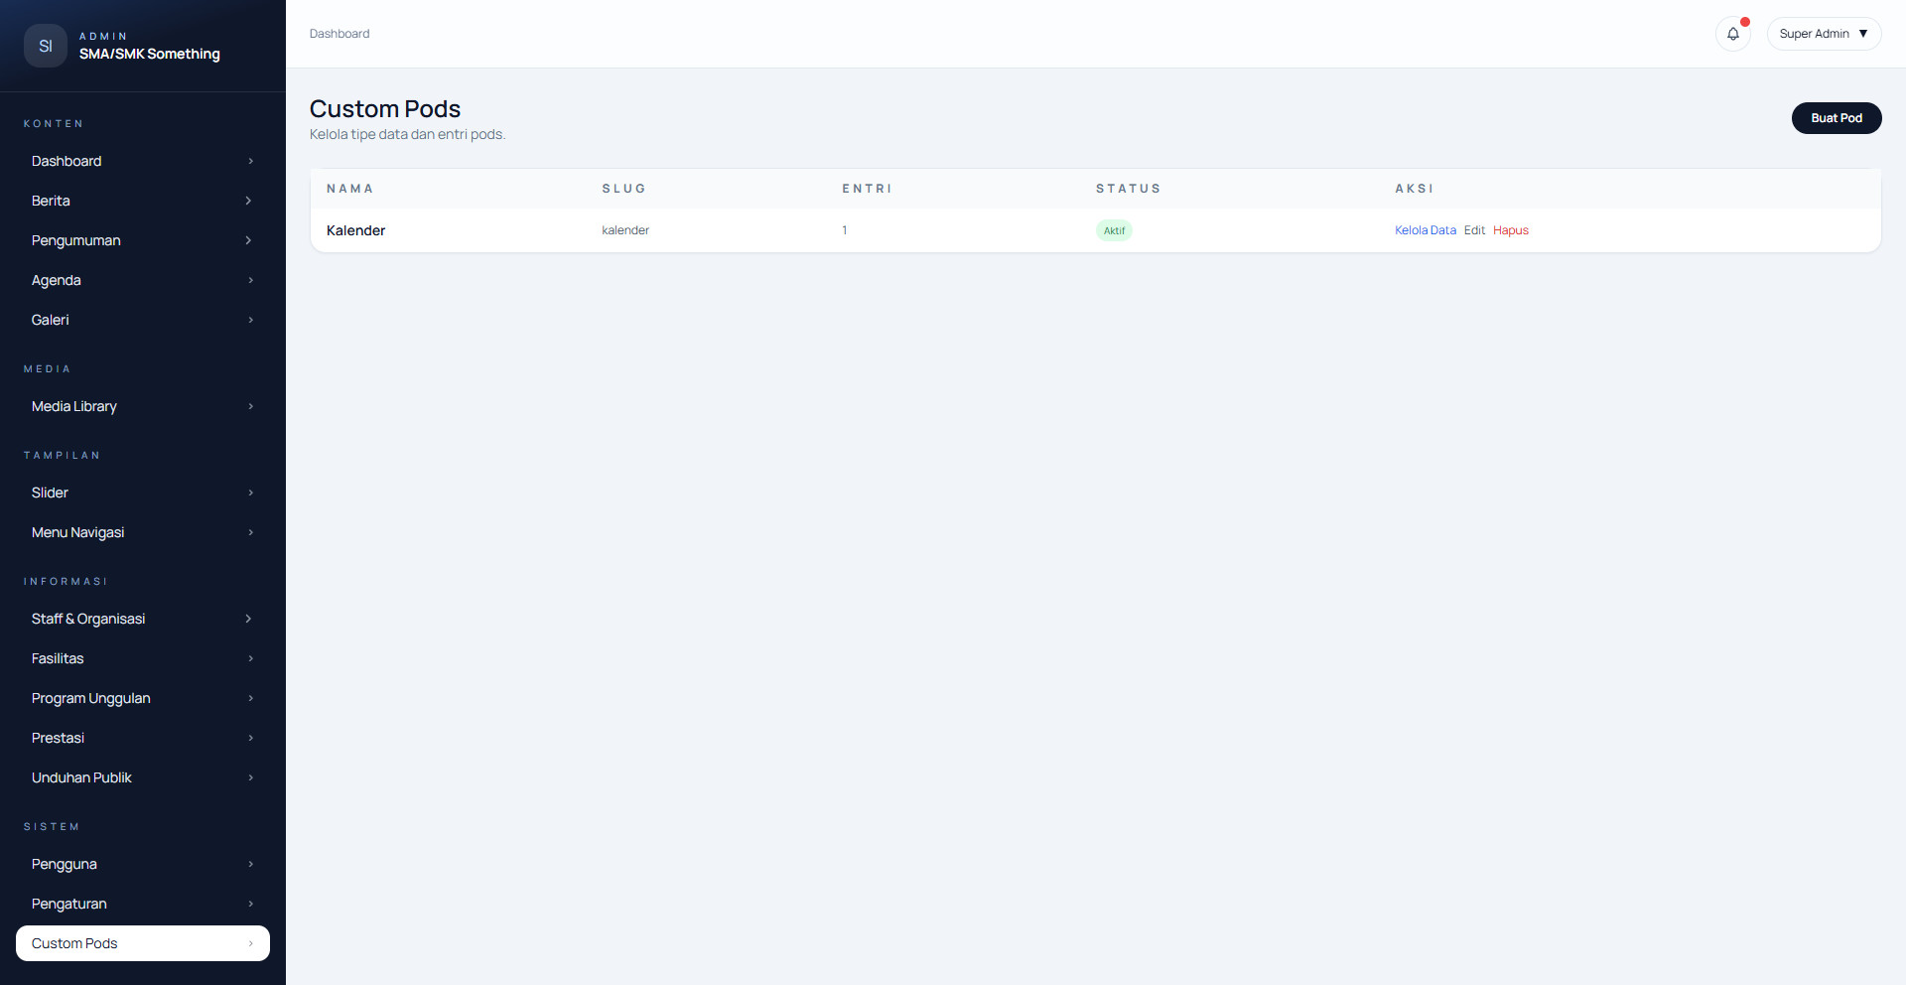
Task: Click the chevron next to Berita
Action: tap(248, 201)
